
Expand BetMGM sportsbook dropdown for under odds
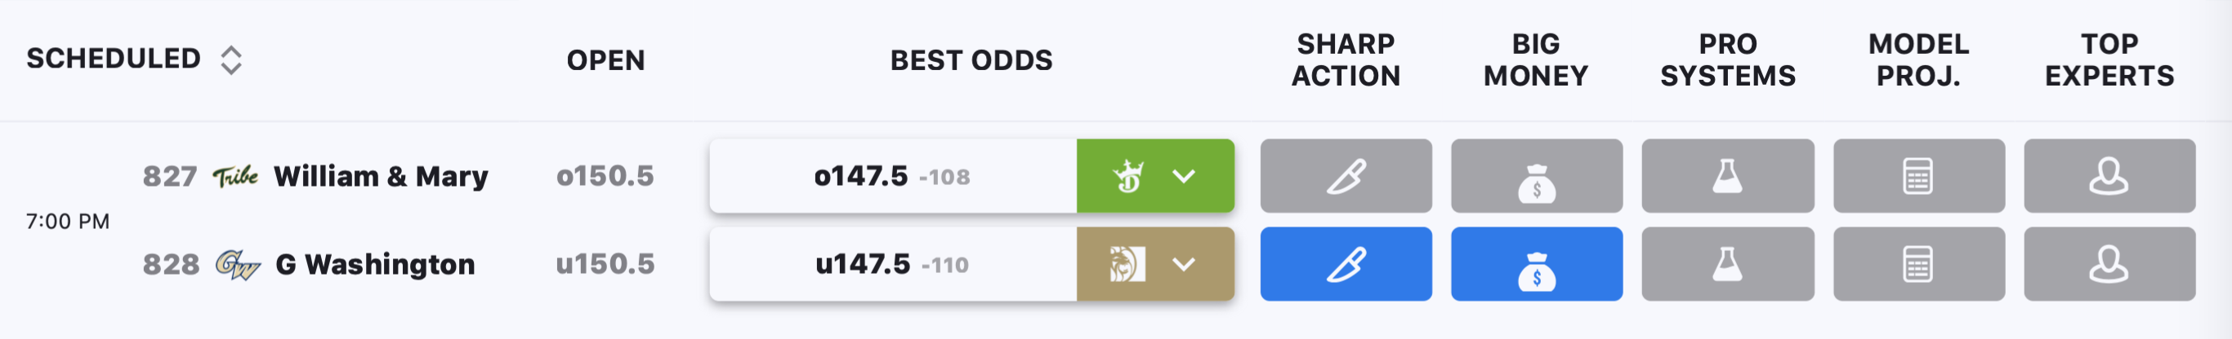pos(1184,265)
